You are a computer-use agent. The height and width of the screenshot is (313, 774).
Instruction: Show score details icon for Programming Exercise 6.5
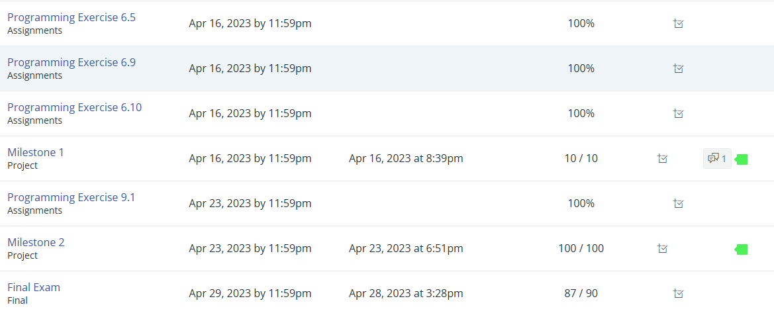(679, 23)
